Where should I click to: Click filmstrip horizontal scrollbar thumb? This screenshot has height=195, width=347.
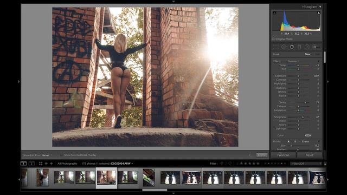[x=155, y=190]
